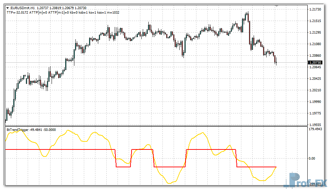Click the triangle arrow beside EURUSDm#,H1

point(8,8)
